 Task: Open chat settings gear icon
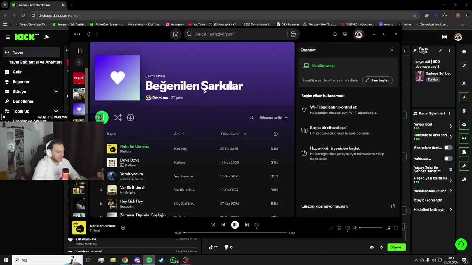pos(381,247)
